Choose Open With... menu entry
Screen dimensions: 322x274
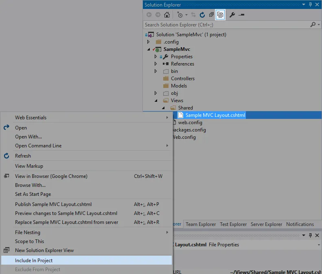pos(86,136)
